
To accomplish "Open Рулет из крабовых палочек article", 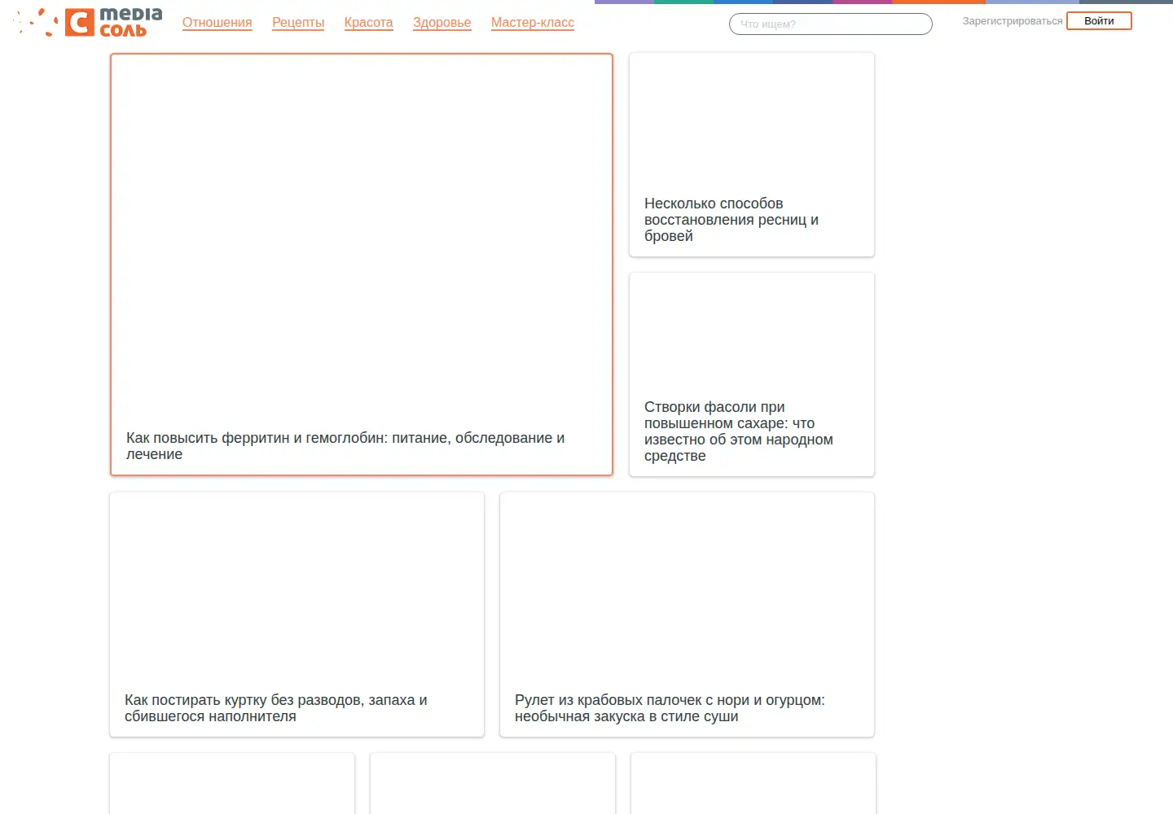I will (x=670, y=708).
